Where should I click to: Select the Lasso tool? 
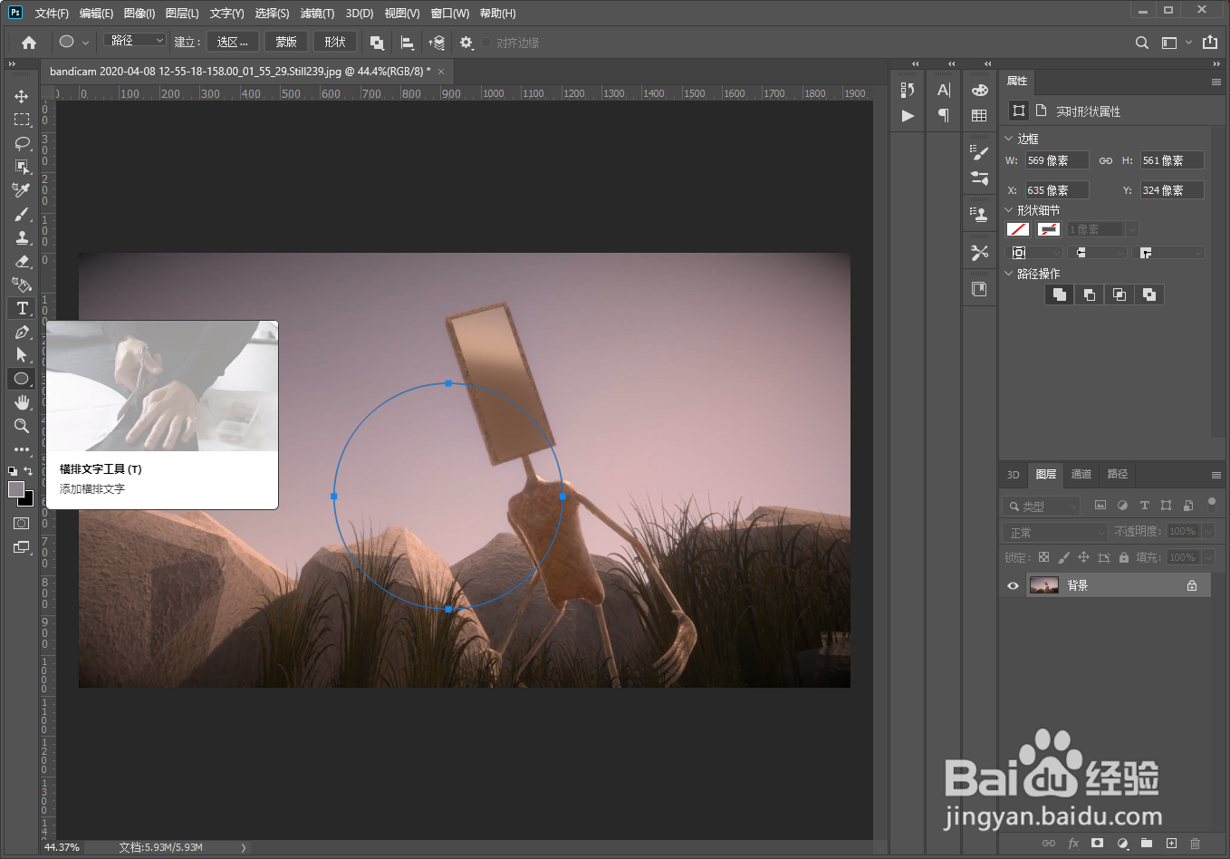coord(22,143)
